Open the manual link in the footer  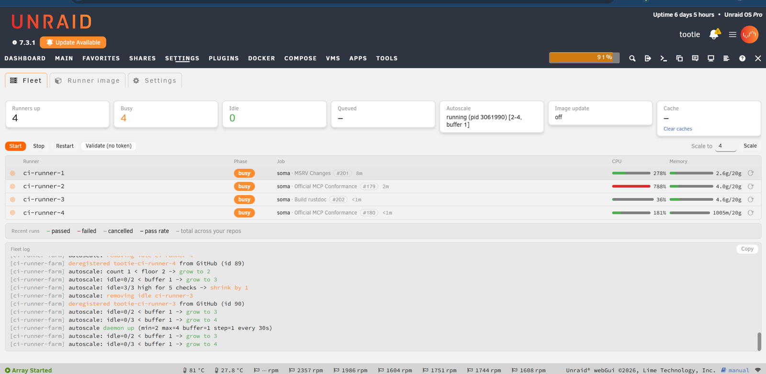pos(735,370)
